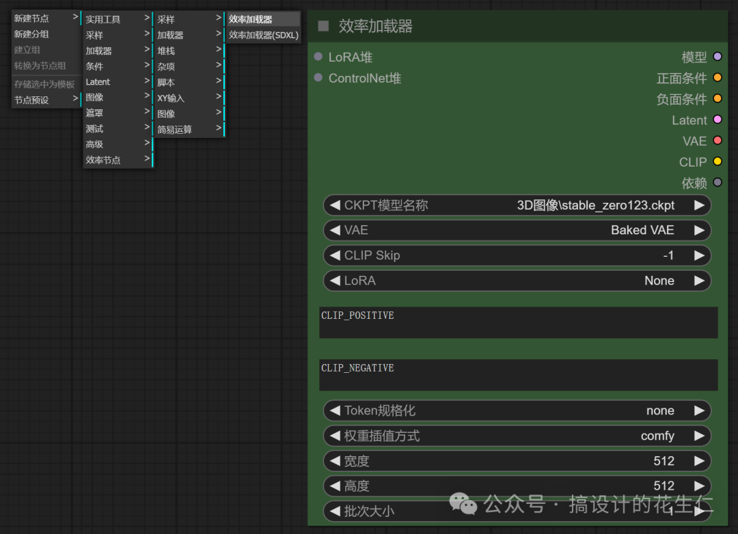Click the CLIP output socket
738x534 pixels.
[717, 161]
